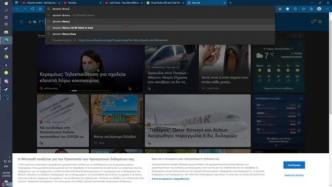The height and width of the screenshot is (187, 332).
Task: Open Διαχείριση προτιμήσεων preferences link
Action: pyautogui.click(x=294, y=175)
